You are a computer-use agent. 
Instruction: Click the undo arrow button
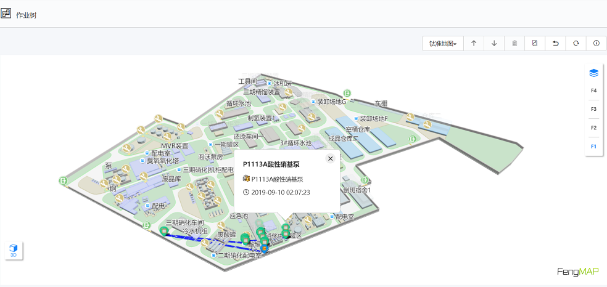coord(555,43)
